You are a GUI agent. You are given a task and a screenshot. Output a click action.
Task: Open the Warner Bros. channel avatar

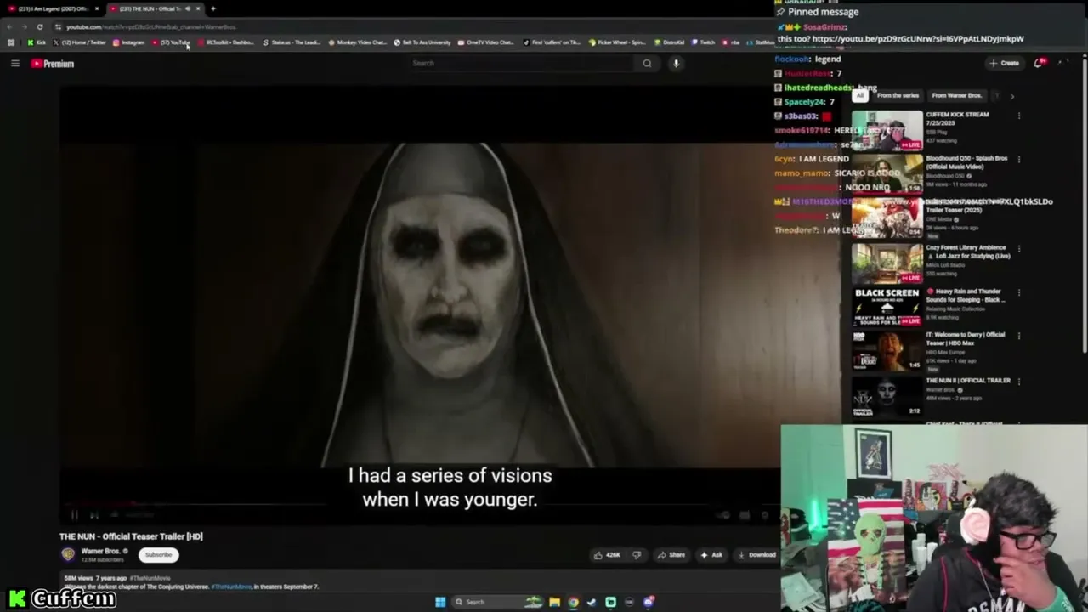(x=68, y=554)
